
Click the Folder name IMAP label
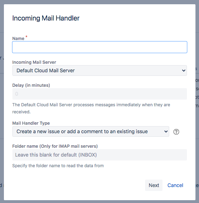click(x=55, y=146)
